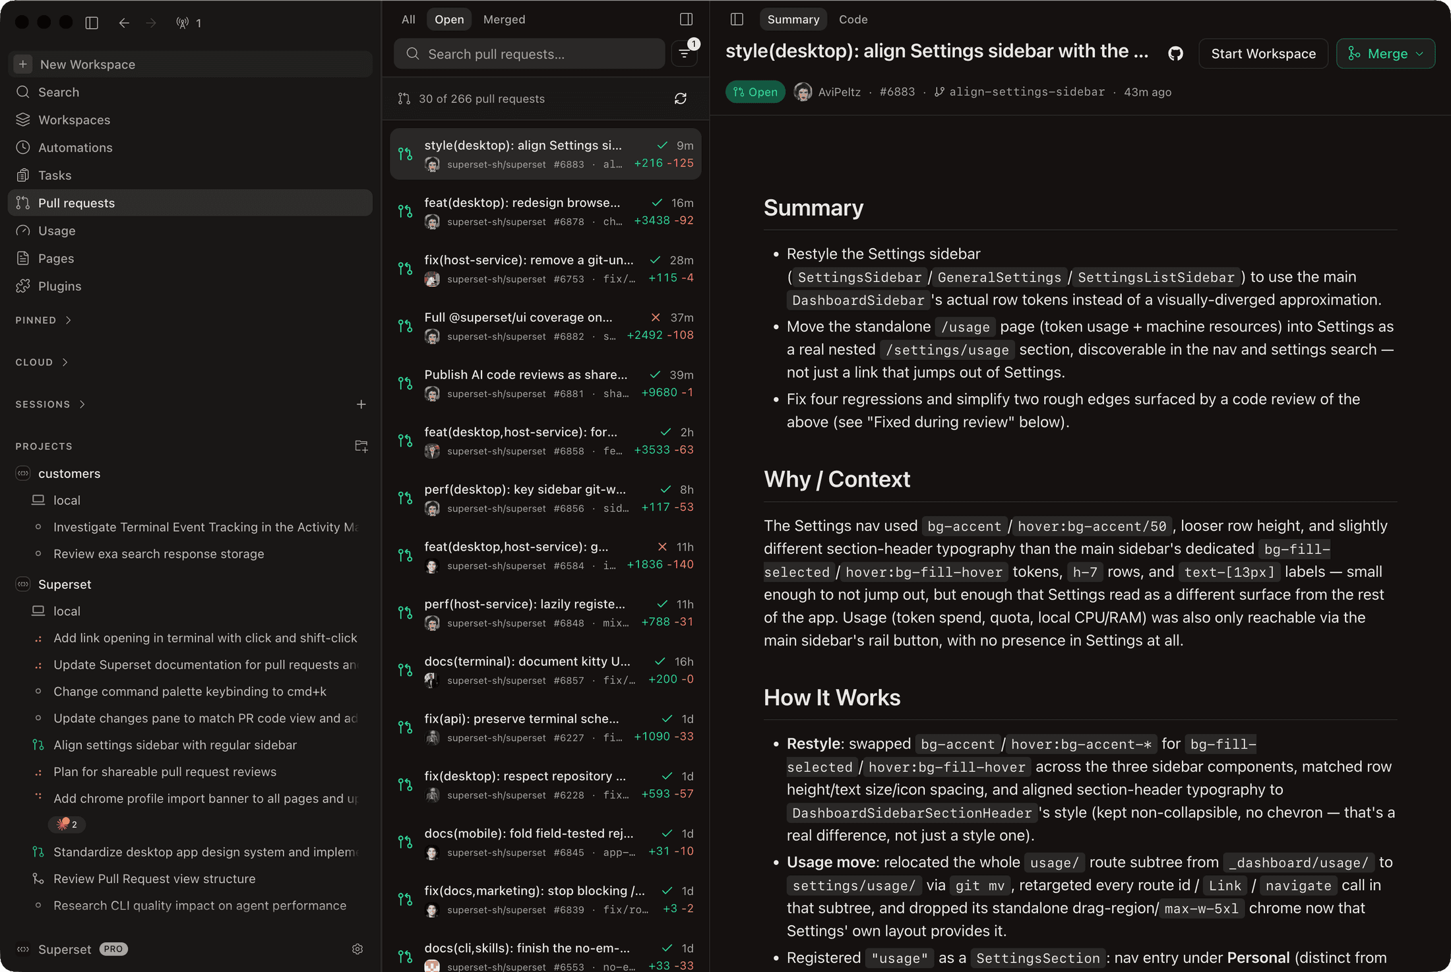The width and height of the screenshot is (1451, 972).
Task: Expand the CLOUD section
Action: 42,362
